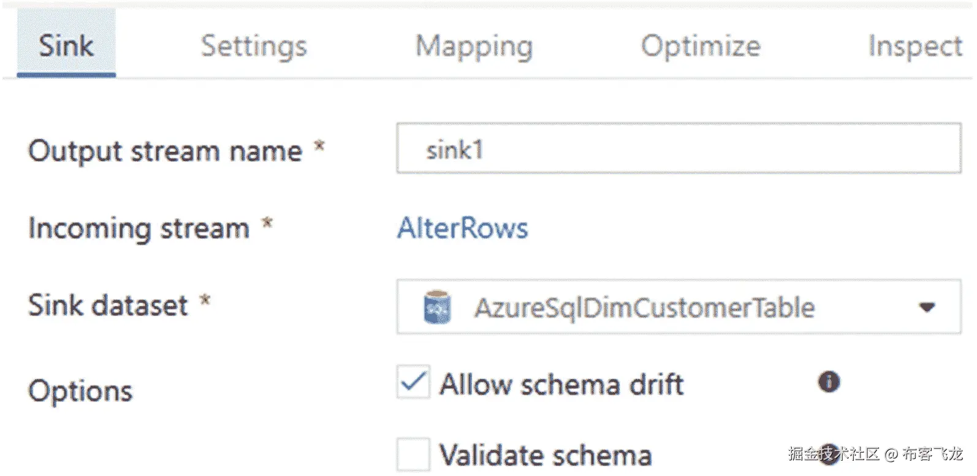Click info icon beside Validate schema
Image resolution: width=977 pixels, height=476 pixels.
click(829, 453)
